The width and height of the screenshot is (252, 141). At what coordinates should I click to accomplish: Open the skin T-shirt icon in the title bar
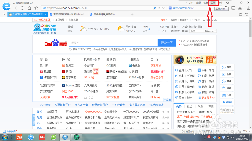click(x=227, y=3)
